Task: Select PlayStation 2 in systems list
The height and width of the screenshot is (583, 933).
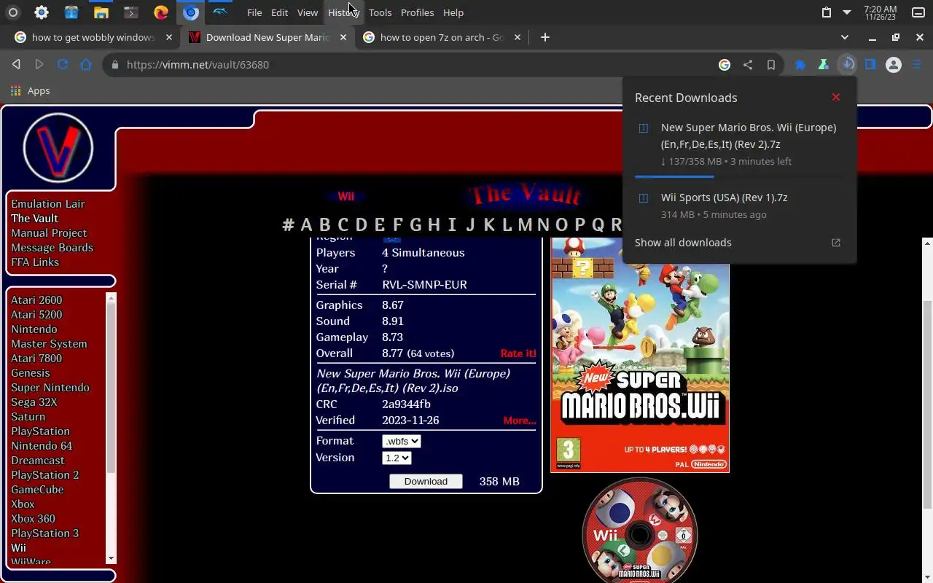Action: (45, 475)
